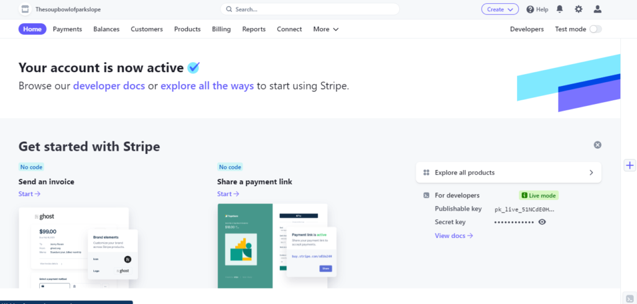Dismiss the Get started with Stripe section
This screenshot has height=304, width=637.
(x=597, y=145)
